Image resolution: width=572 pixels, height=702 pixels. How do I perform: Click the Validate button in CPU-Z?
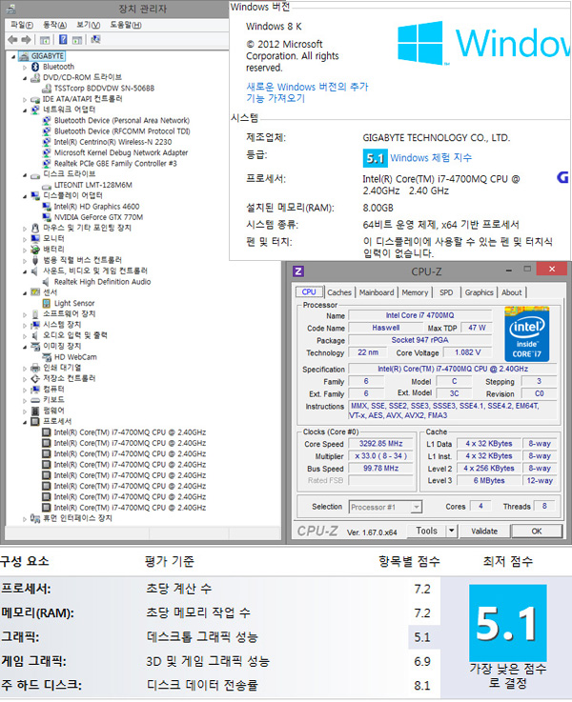[x=484, y=531]
